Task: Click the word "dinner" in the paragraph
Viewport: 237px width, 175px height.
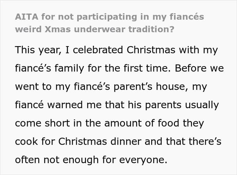Action: pos(125,141)
